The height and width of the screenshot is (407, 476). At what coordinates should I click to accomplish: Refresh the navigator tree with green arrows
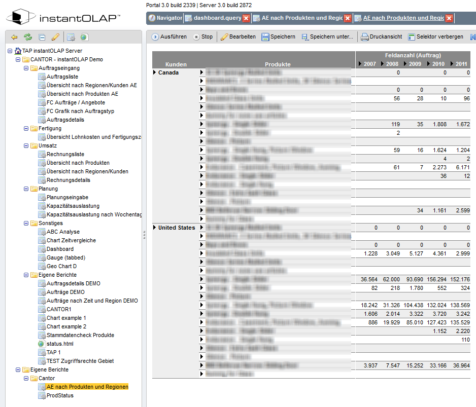pyautogui.click(x=28, y=37)
